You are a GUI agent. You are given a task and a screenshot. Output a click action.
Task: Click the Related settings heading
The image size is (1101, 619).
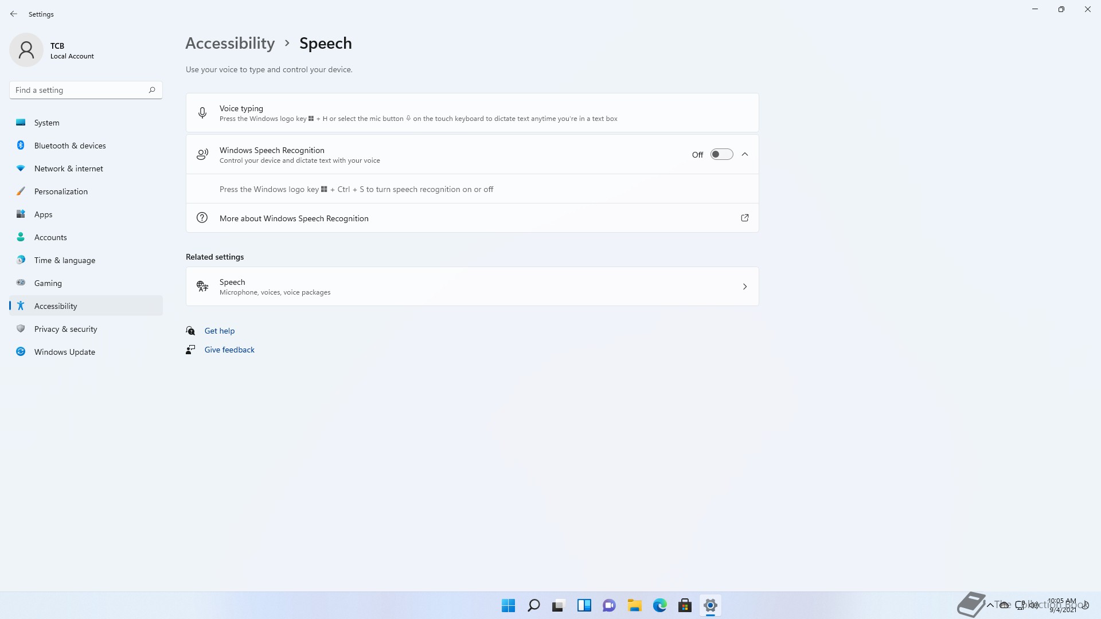click(x=214, y=257)
